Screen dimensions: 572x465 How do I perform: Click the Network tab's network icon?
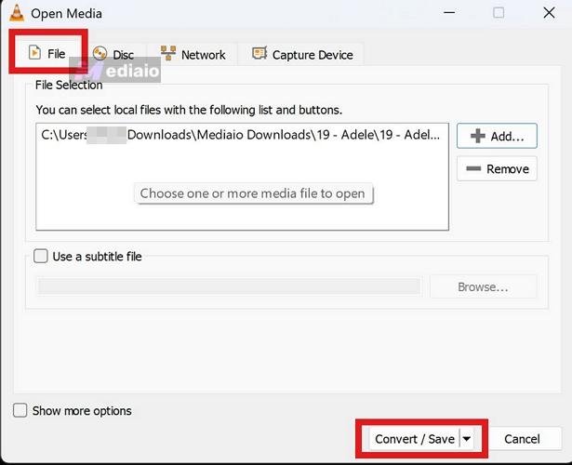pos(168,54)
